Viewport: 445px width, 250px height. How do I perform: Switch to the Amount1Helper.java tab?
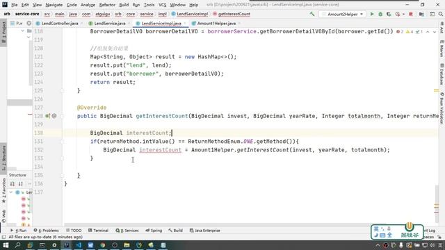click(x=216, y=23)
